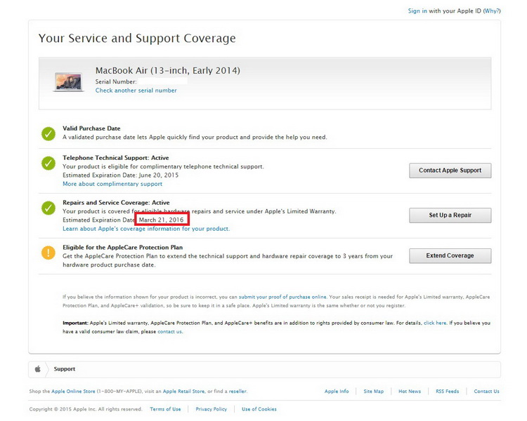Click green check beside Telephone Technical Support
Screen dimensions: 527x421
point(48,163)
